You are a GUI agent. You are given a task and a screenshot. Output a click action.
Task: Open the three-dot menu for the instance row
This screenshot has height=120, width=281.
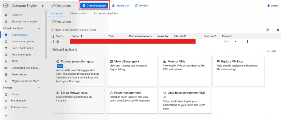pos(248,42)
